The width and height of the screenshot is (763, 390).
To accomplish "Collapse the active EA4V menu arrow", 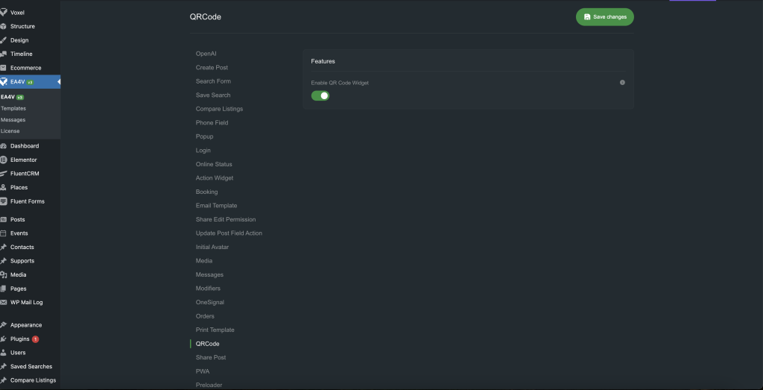I will pos(58,82).
